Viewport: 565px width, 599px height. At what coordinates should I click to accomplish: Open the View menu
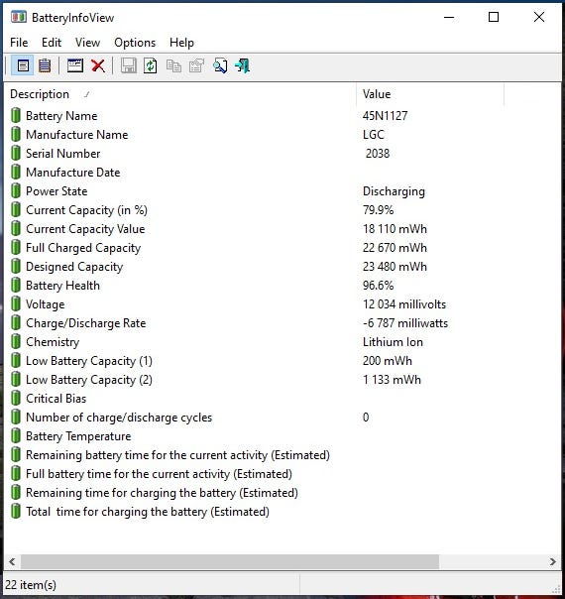87,43
